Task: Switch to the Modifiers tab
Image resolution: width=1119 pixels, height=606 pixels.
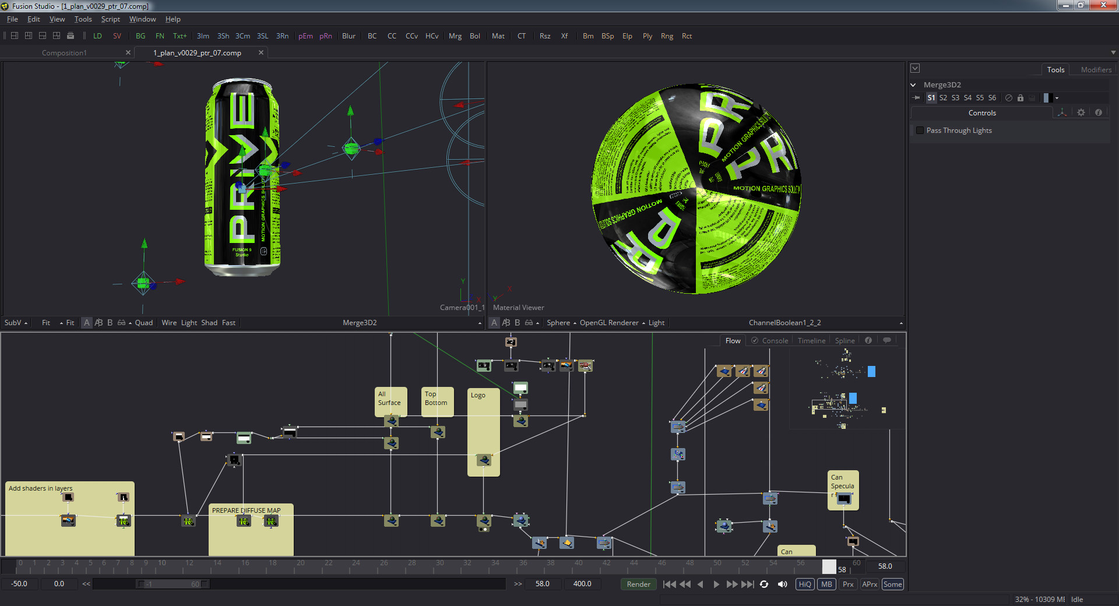Action: click(x=1096, y=69)
